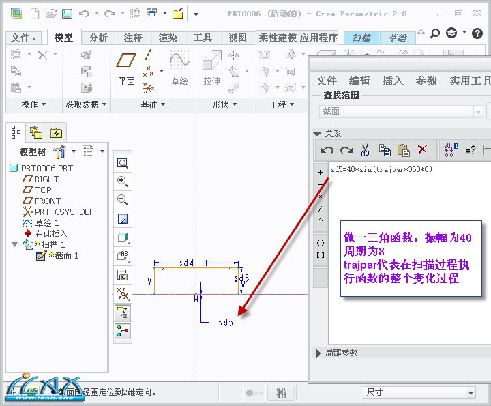Redo the action in quick access toolbar
The width and height of the screenshot is (491, 406).
[109, 14]
